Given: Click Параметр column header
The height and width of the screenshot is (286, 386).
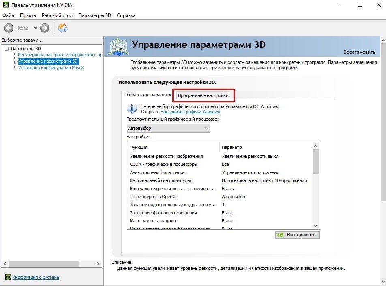Looking at the screenshot, I should point(266,147).
